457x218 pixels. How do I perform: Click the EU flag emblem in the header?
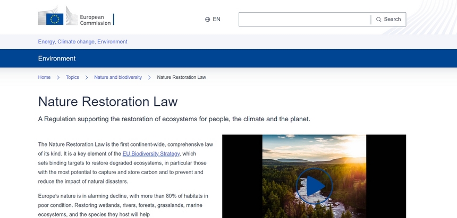point(54,20)
